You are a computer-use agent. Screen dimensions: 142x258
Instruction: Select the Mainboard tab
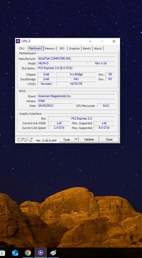click(35, 48)
